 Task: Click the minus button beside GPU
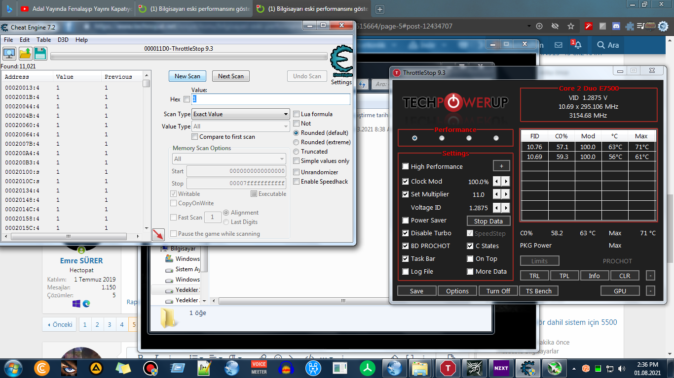(x=650, y=291)
